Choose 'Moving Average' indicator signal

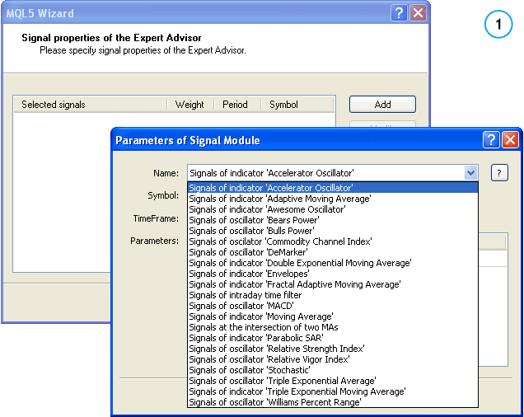pyautogui.click(x=333, y=316)
